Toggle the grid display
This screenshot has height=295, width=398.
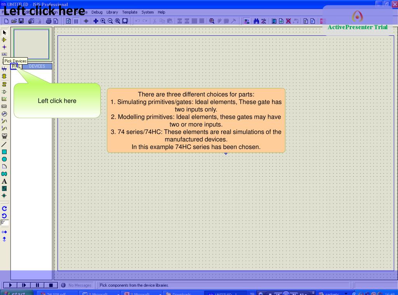pos(76,21)
